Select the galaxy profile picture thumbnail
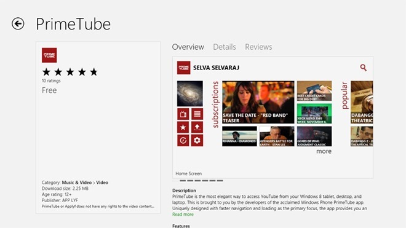The width and height of the screenshot is (406, 228). click(190, 93)
